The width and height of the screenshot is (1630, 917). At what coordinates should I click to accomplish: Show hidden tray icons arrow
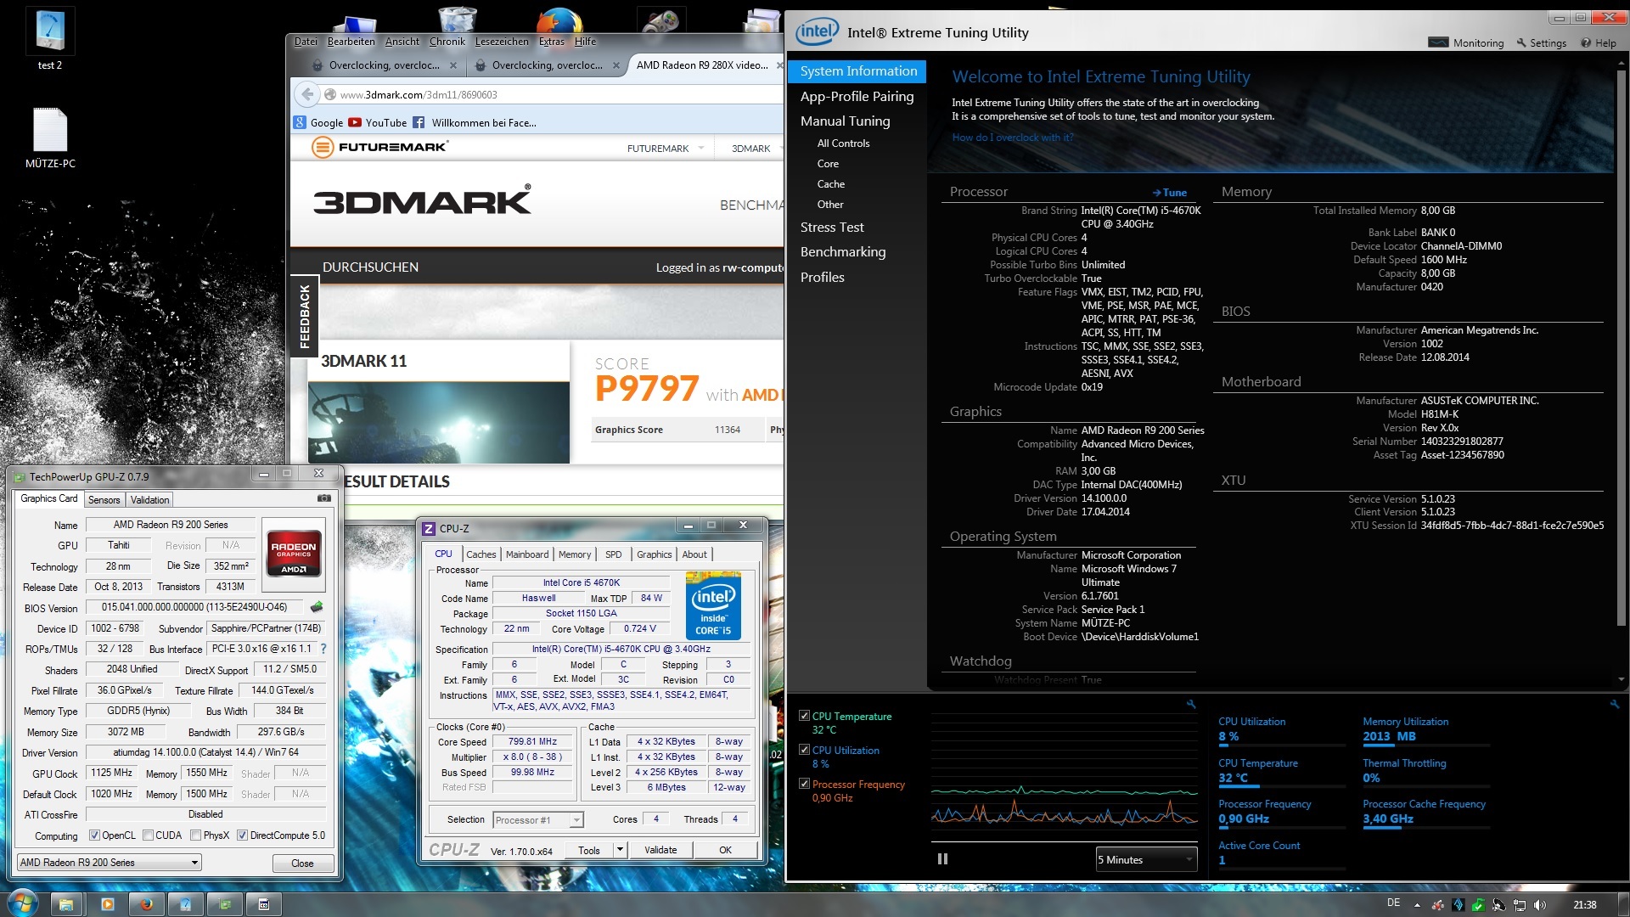tap(1418, 905)
